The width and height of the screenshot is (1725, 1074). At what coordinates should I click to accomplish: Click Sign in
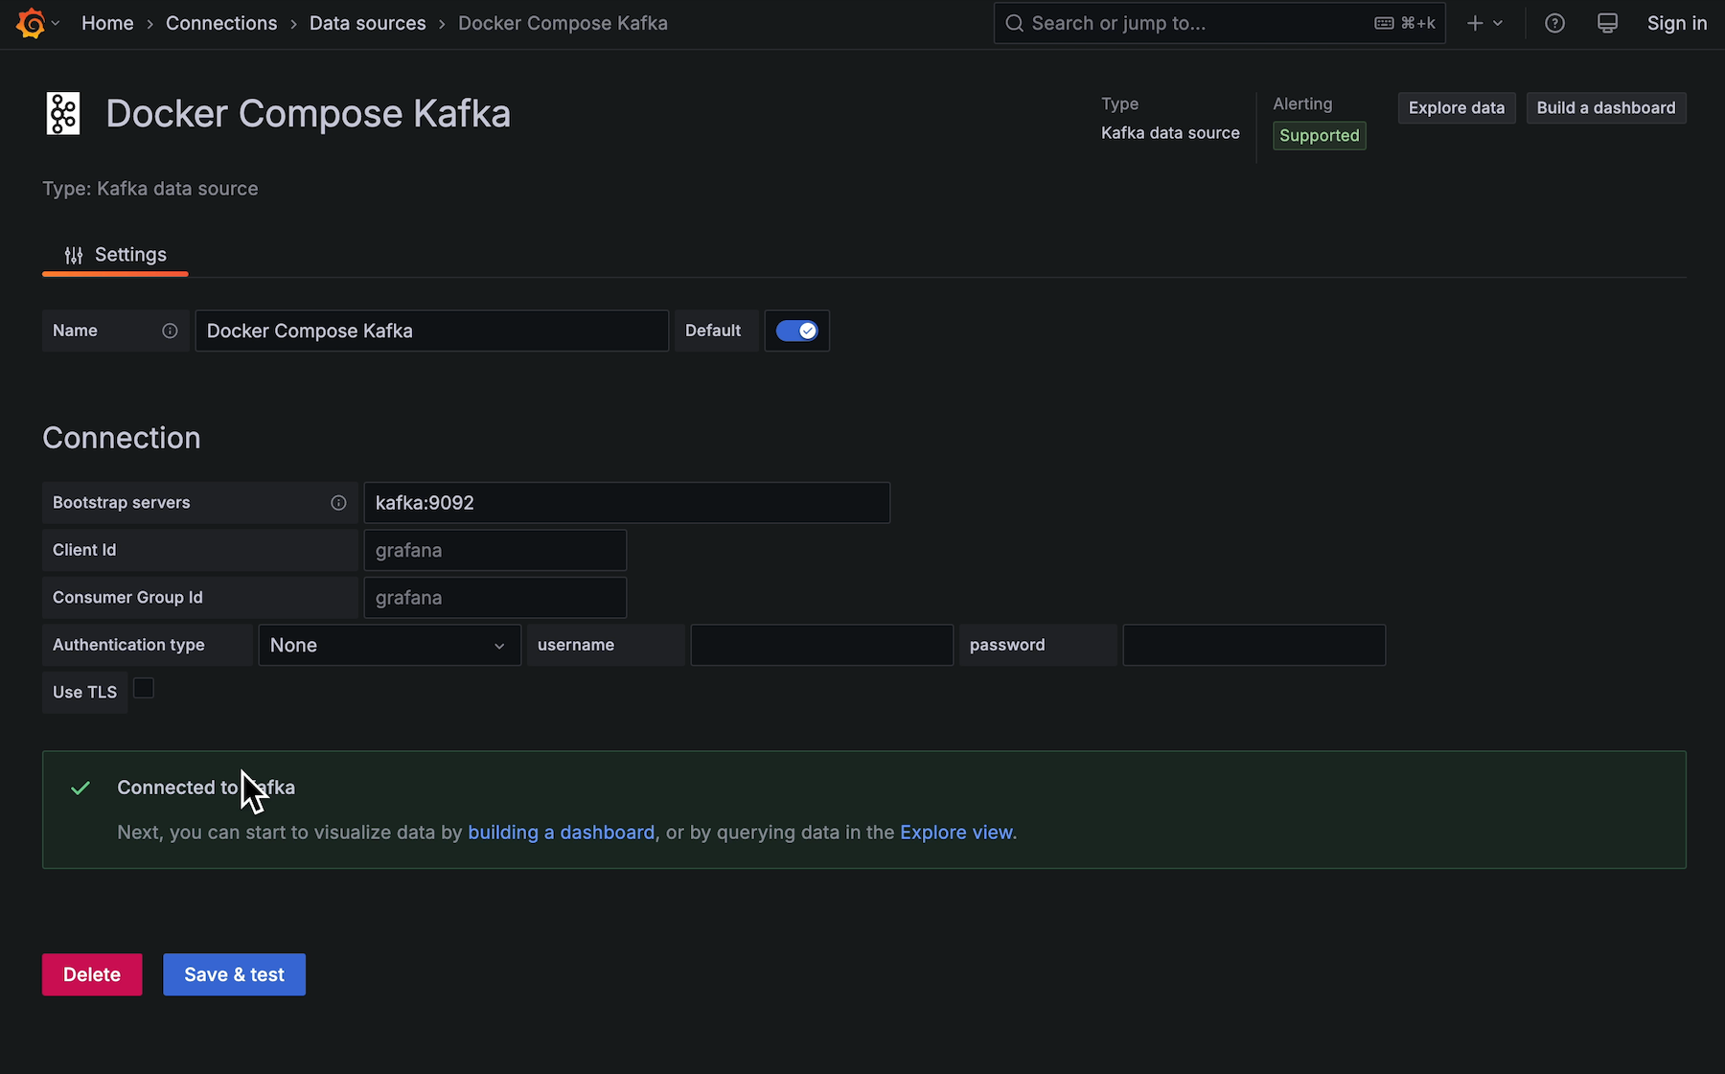tap(1676, 23)
